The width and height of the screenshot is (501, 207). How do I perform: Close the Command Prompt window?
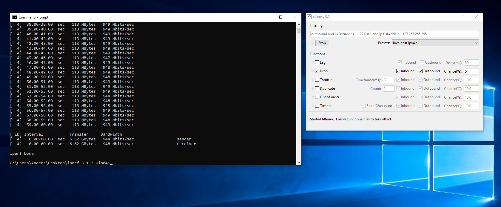295,17
